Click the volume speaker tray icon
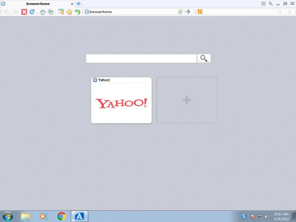This screenshot has width=296, height=222. click(x=267, y=217)
